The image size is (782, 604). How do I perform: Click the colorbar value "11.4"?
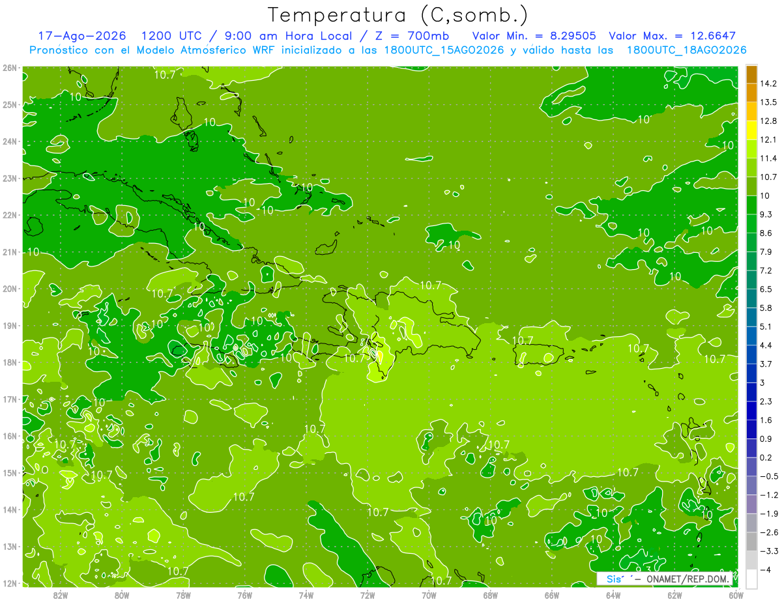(x=769, y=158)
